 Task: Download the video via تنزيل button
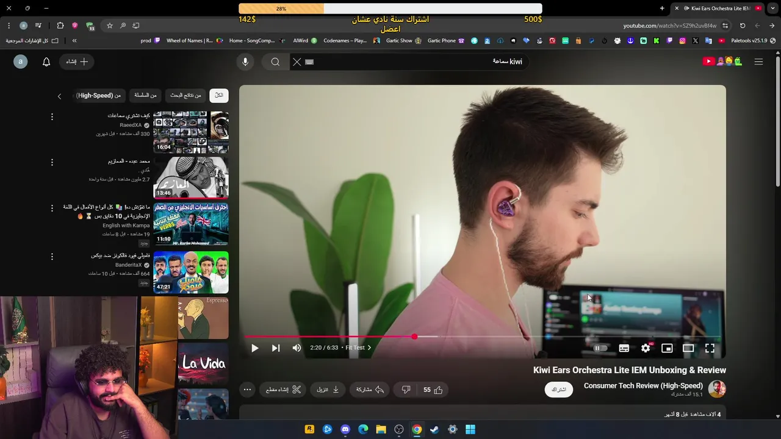tap(328, 390)
